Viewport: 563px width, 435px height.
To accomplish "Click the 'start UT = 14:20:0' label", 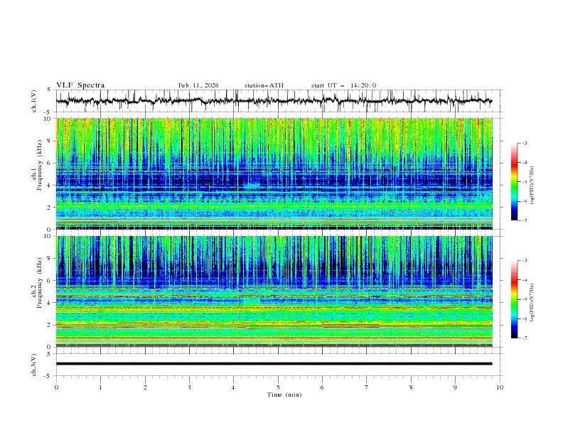I will tap(343, 85).
